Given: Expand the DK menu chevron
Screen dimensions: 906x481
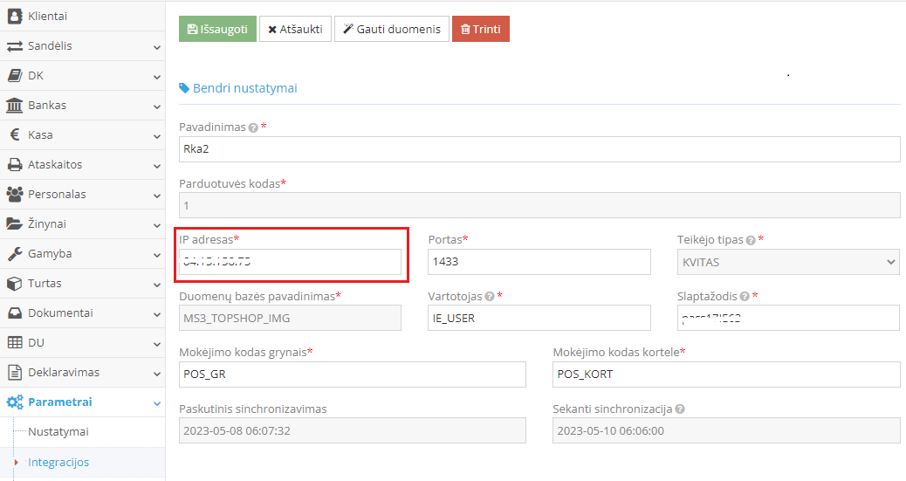Looking at the screenshot, I should 156,77.
